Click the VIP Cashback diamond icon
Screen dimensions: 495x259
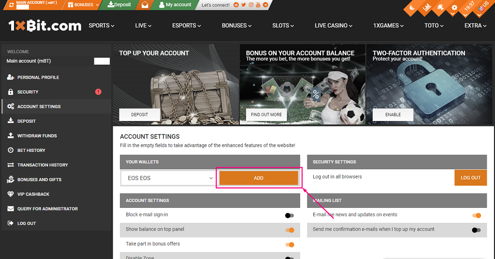11,194
